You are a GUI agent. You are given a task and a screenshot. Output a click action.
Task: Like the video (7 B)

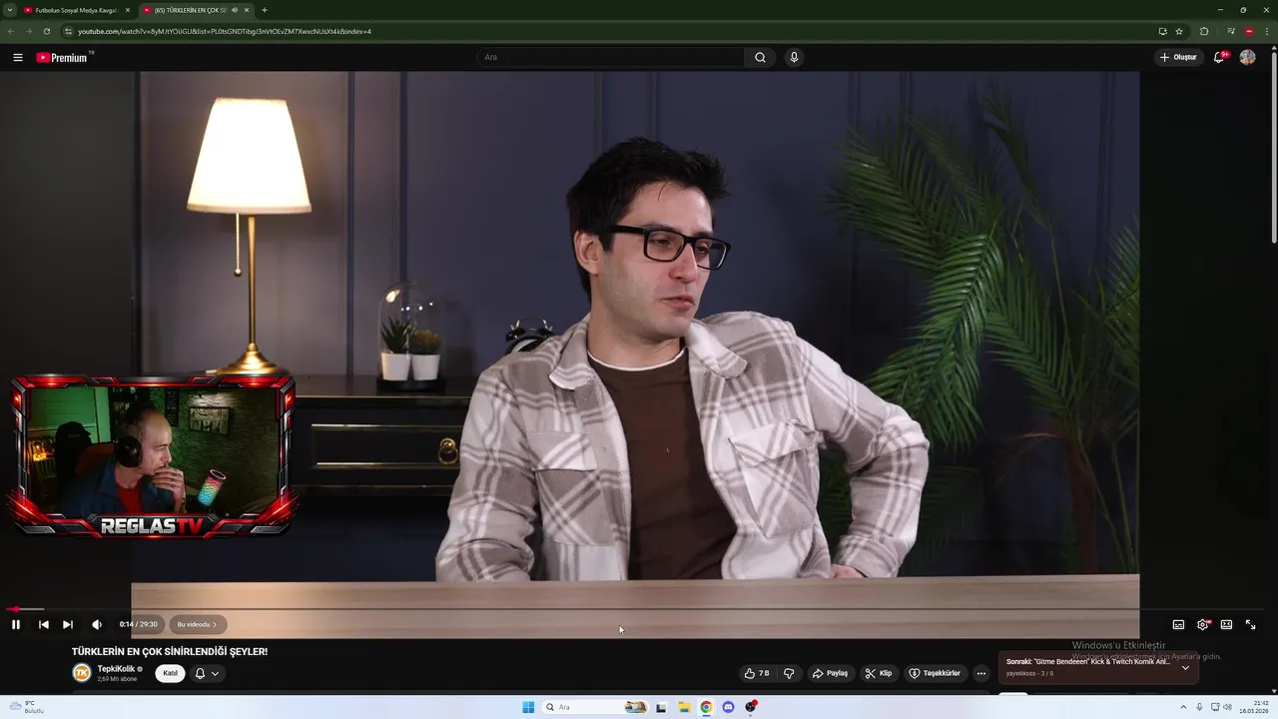tap(757, 673)
